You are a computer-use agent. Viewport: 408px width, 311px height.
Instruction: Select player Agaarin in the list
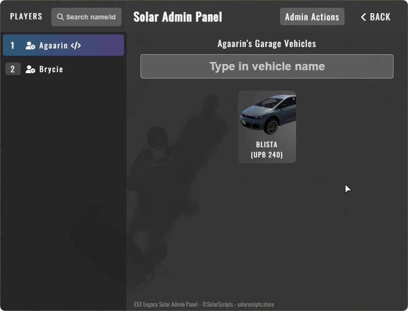tap(63, 45)
